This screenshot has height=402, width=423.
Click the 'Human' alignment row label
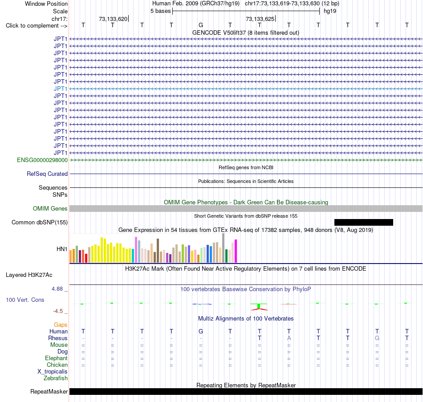tap(58, 332)
